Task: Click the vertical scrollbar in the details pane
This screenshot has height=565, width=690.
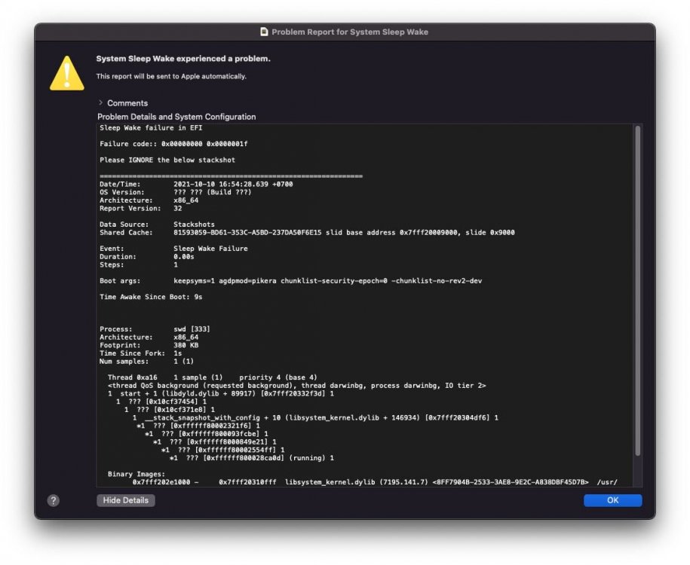Action: click(x=637, y=290)
